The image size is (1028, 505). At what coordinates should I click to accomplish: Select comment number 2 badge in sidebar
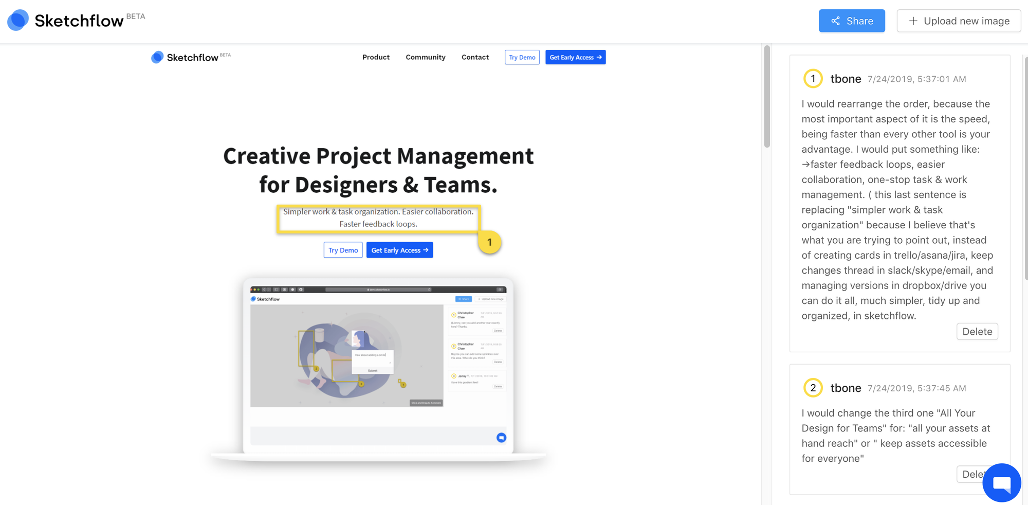[x=813, y=388]
